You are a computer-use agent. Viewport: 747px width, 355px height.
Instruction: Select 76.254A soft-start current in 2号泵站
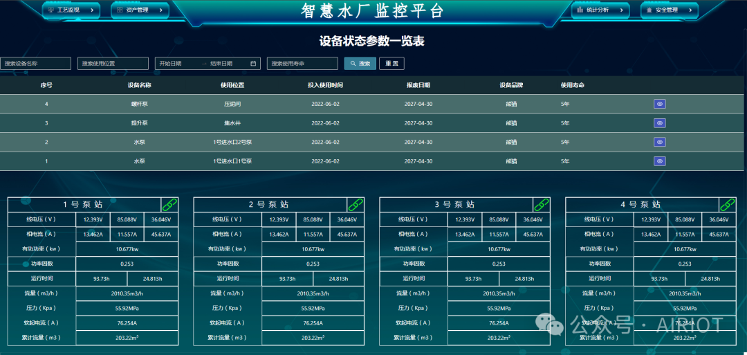tap(313, 323)
